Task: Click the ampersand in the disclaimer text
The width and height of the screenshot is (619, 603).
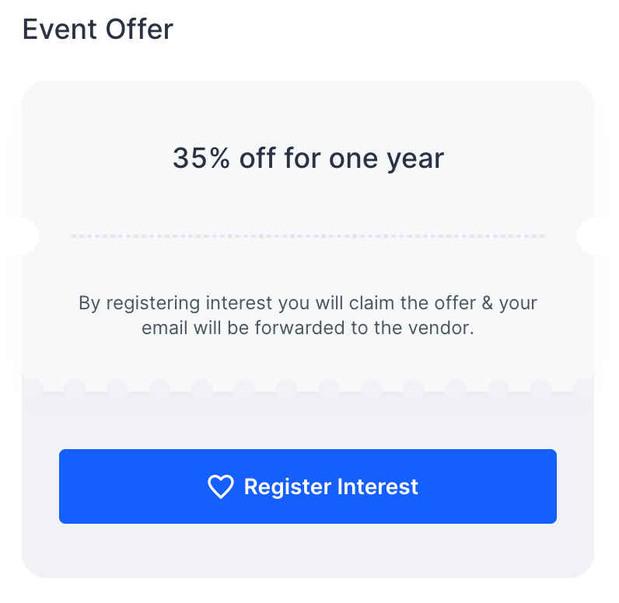Action: coord(486,302)
